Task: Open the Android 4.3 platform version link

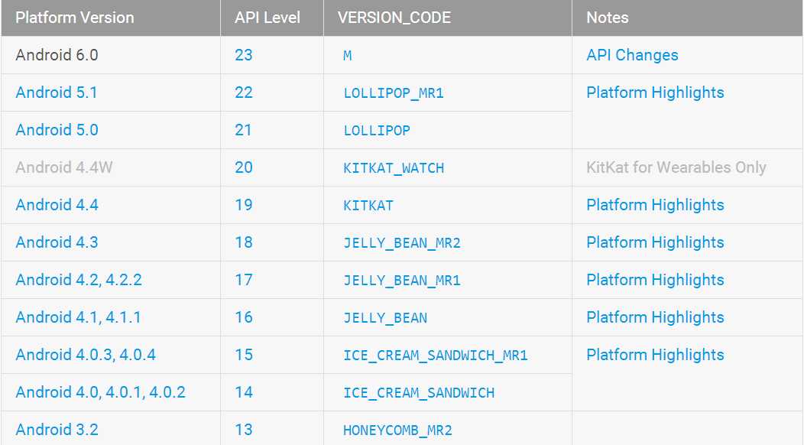Action: click(57, 242)
